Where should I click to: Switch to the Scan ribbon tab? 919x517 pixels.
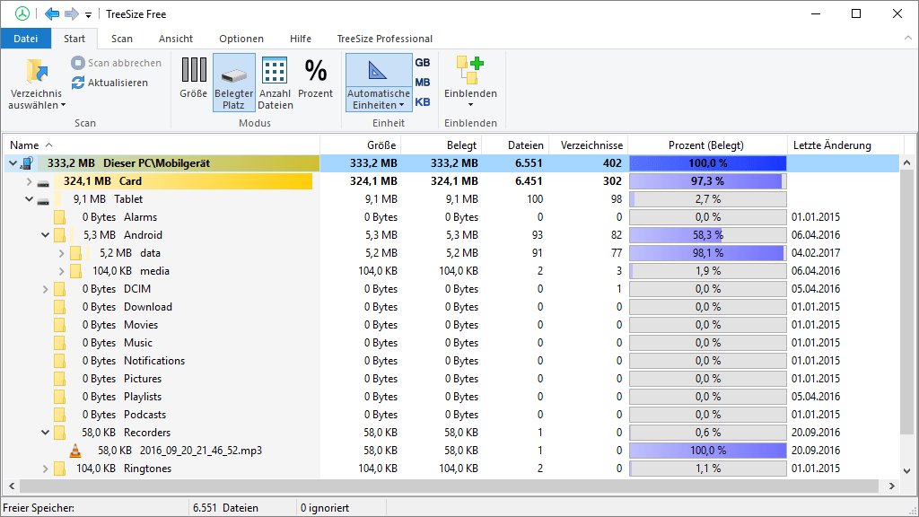point(122,38)
